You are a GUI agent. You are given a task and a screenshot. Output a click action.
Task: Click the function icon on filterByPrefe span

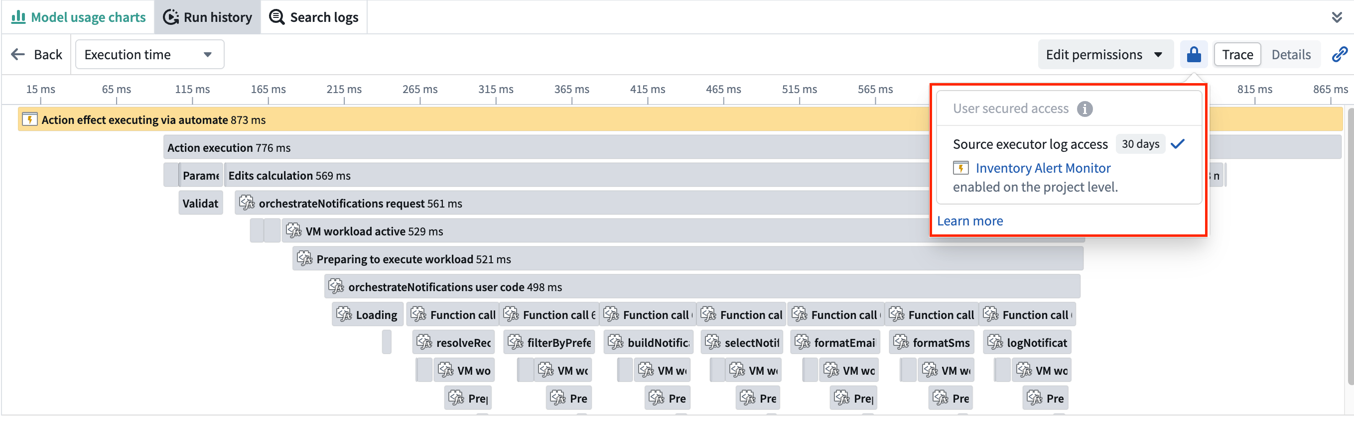click(515, 342)
